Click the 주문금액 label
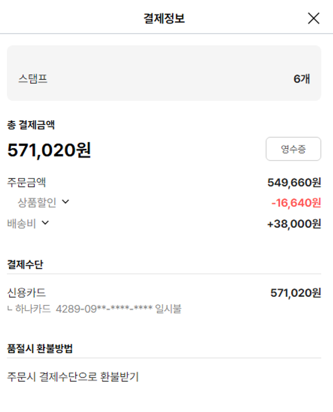The height and width of the screenshot is (412, 333). click(27, 182)
